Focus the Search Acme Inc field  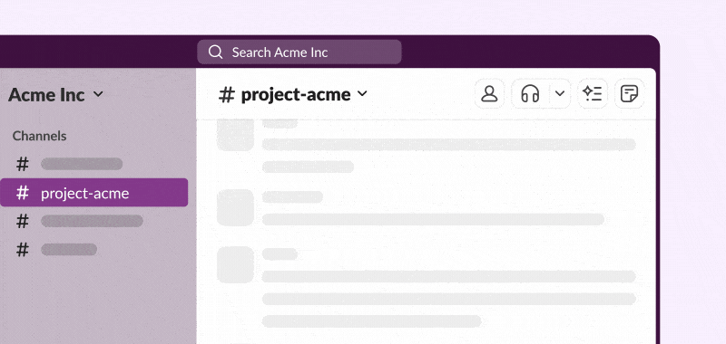click(299, 52)
